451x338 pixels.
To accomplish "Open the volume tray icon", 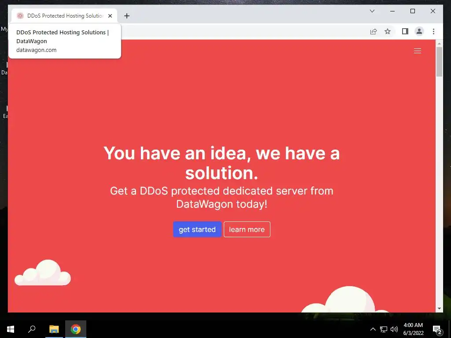I will coord(394,329).
